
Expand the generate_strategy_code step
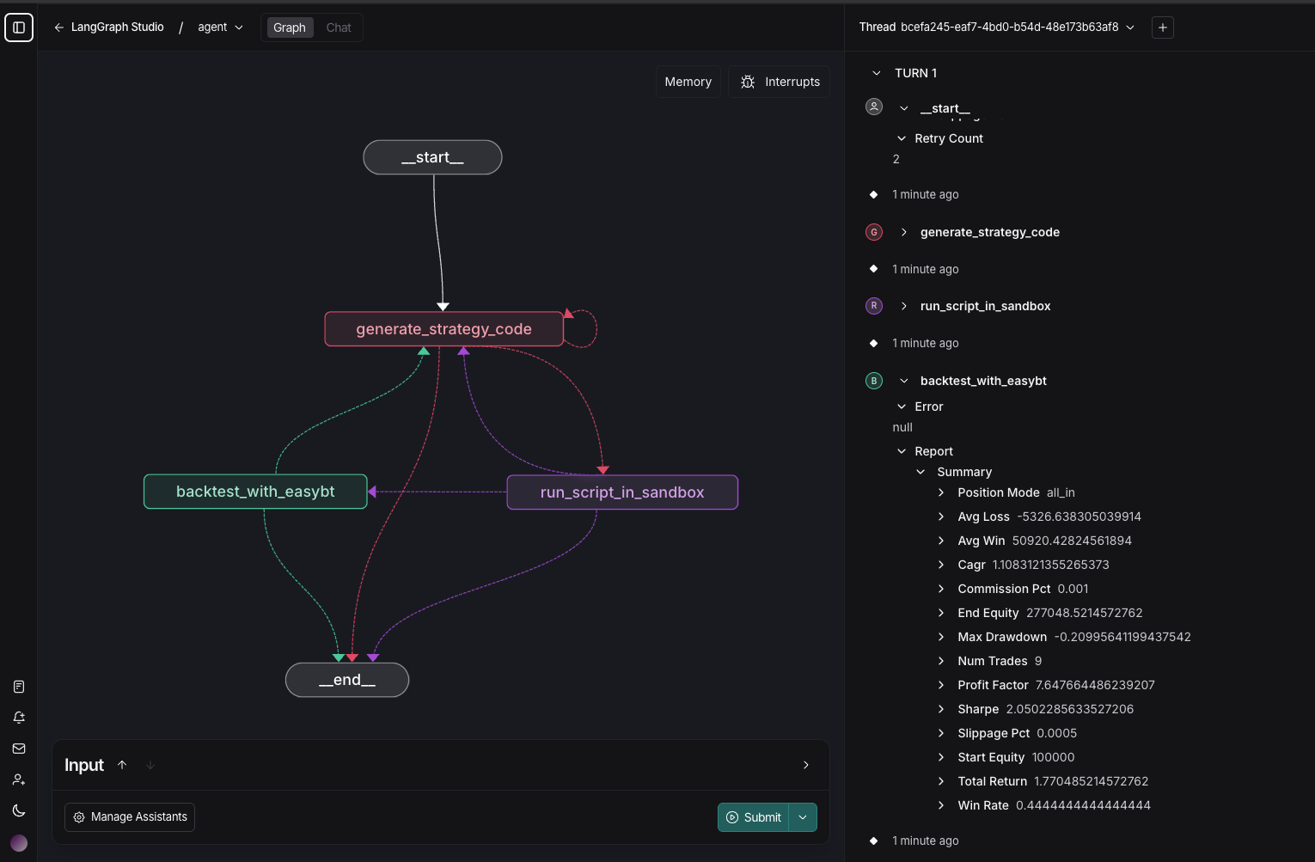(904, 232)
